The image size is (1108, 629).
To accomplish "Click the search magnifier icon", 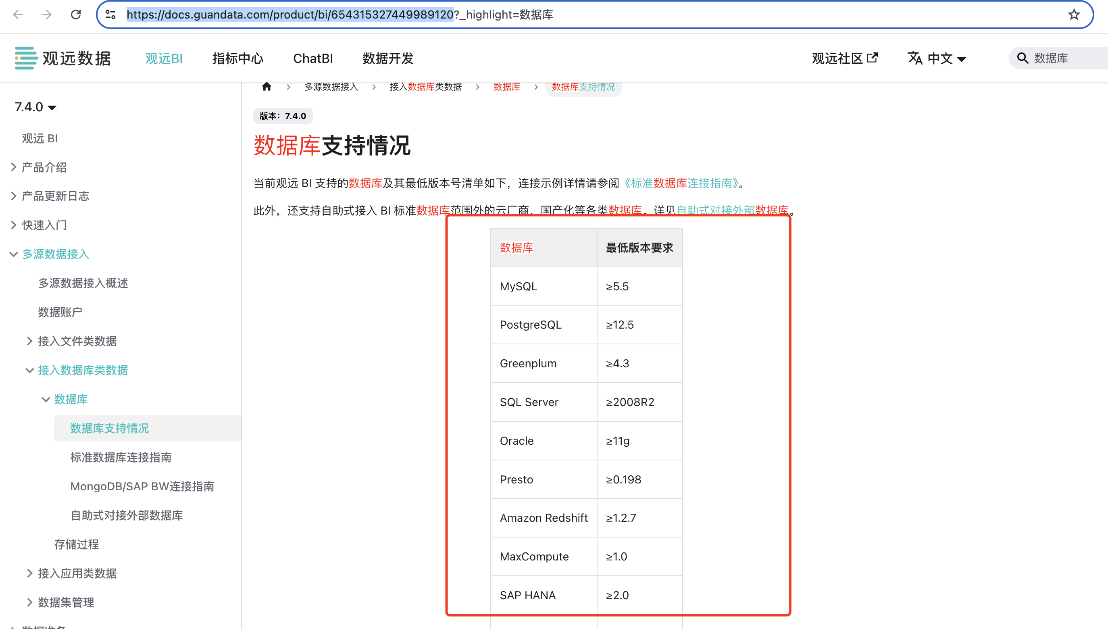I will 1023,57.
